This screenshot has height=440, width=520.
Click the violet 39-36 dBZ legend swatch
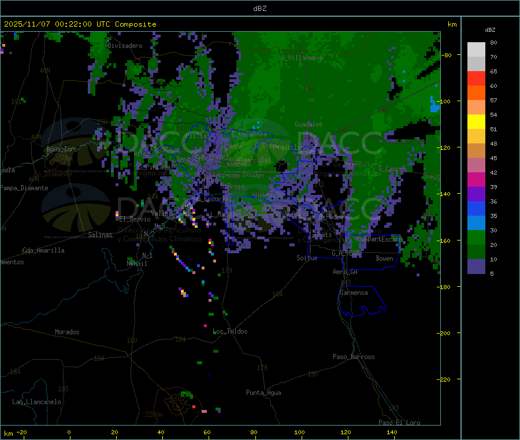[476, 194]
